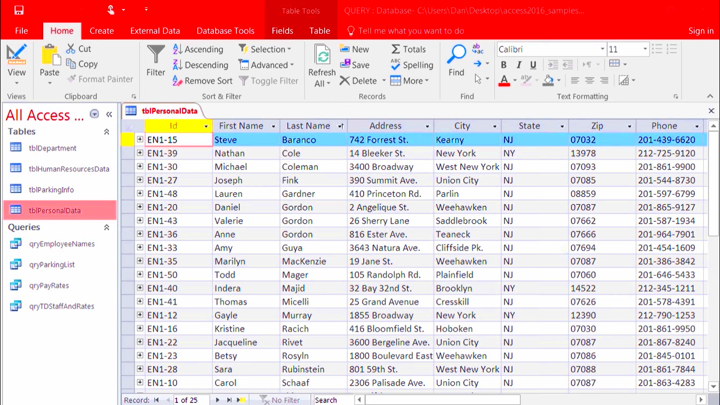The image size is (720, 405).
Task: Expand row EN1-10 subdatasheet plus box
Action: pos(140,382)
